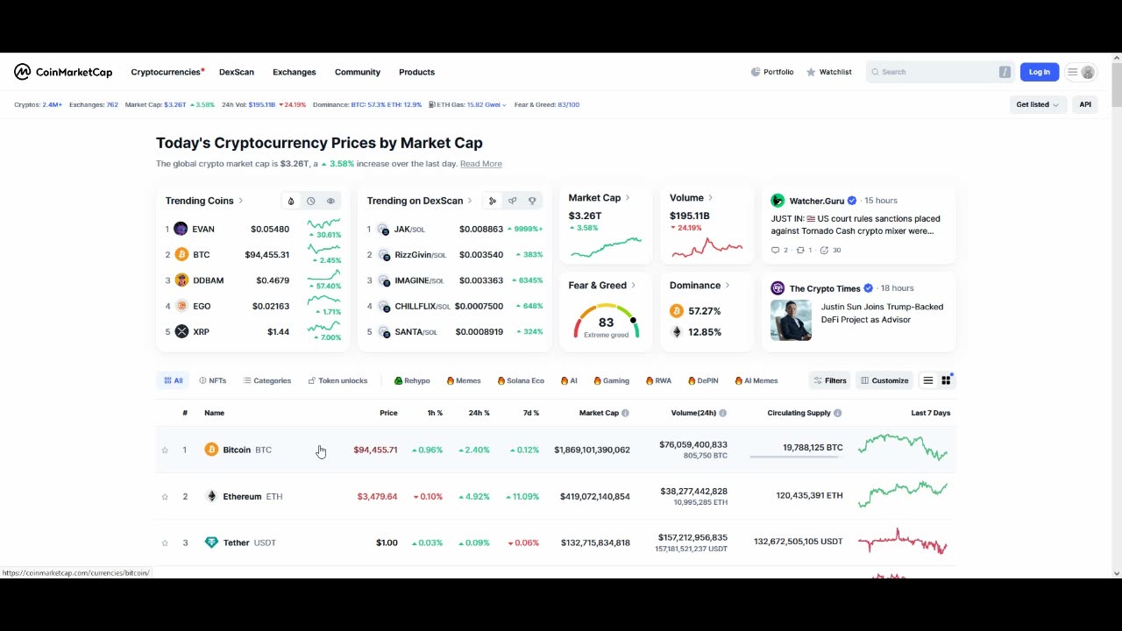Open the Community menu
The height and width of the screenshot is (631, 1122).
pos(358,72)
